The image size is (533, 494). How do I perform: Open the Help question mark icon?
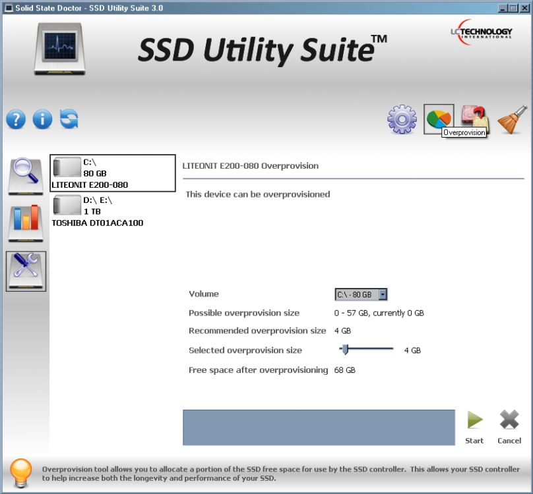15,119
